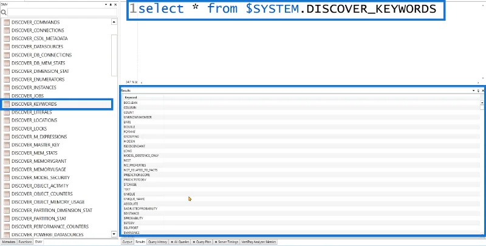The image size is (486, 246).
Task: Pin the Results panel with the pushpin icon
Action: click(478, 91)
